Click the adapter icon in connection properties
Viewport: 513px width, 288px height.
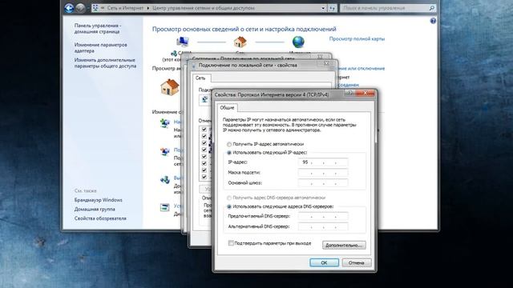205,99
